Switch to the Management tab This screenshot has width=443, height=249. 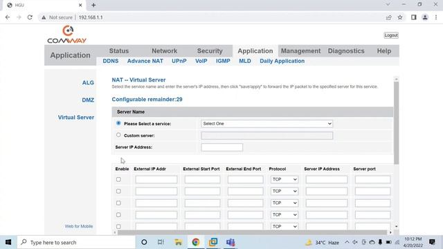300,51
